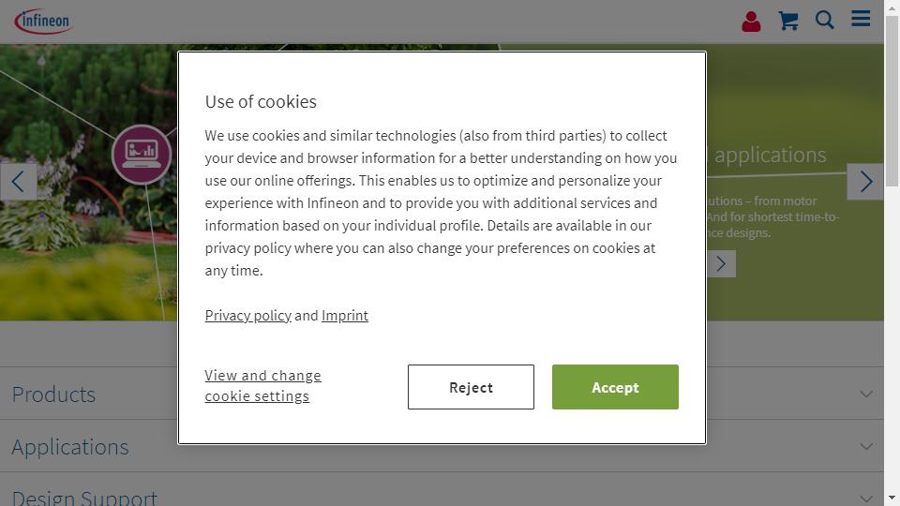Screen dimensions: 900x506
Task: Open the Products menu item
Action: (54, 394)
